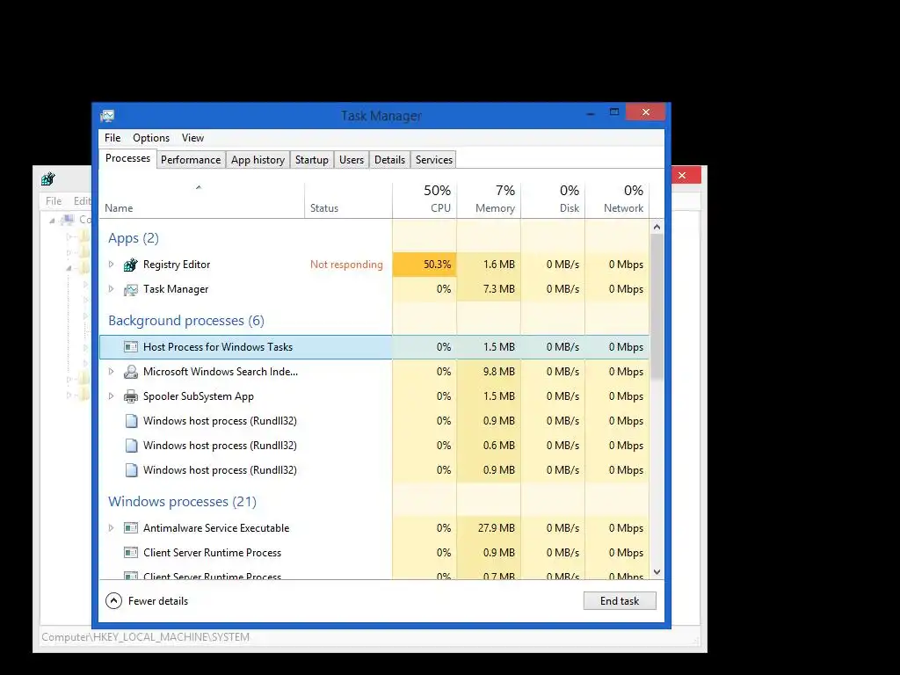
Task: Sort by the Status column header
Action: pos(348,200)
